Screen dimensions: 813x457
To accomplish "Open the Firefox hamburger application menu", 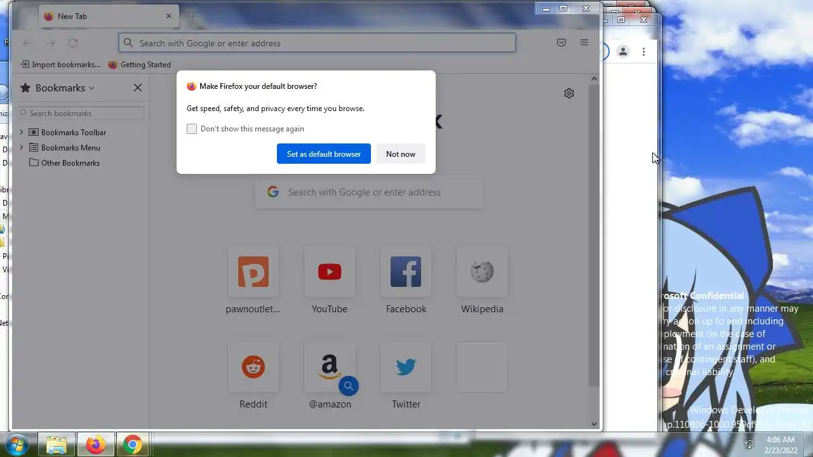I will point(584,43).
